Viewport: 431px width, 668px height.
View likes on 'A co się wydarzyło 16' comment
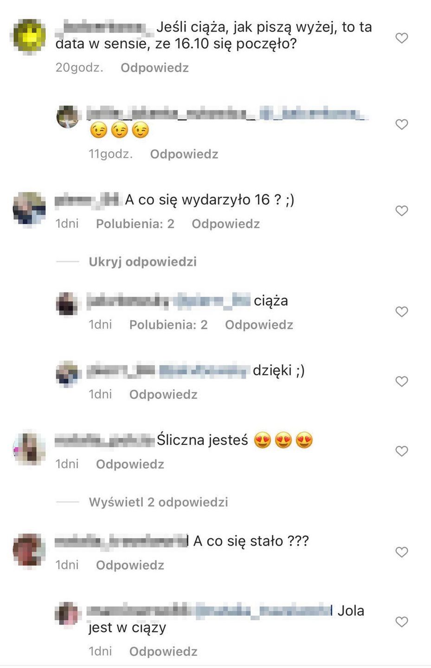(x=135, y=224)
